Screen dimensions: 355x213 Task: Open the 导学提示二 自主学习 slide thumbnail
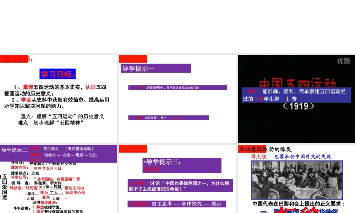(x=59, y=179)
